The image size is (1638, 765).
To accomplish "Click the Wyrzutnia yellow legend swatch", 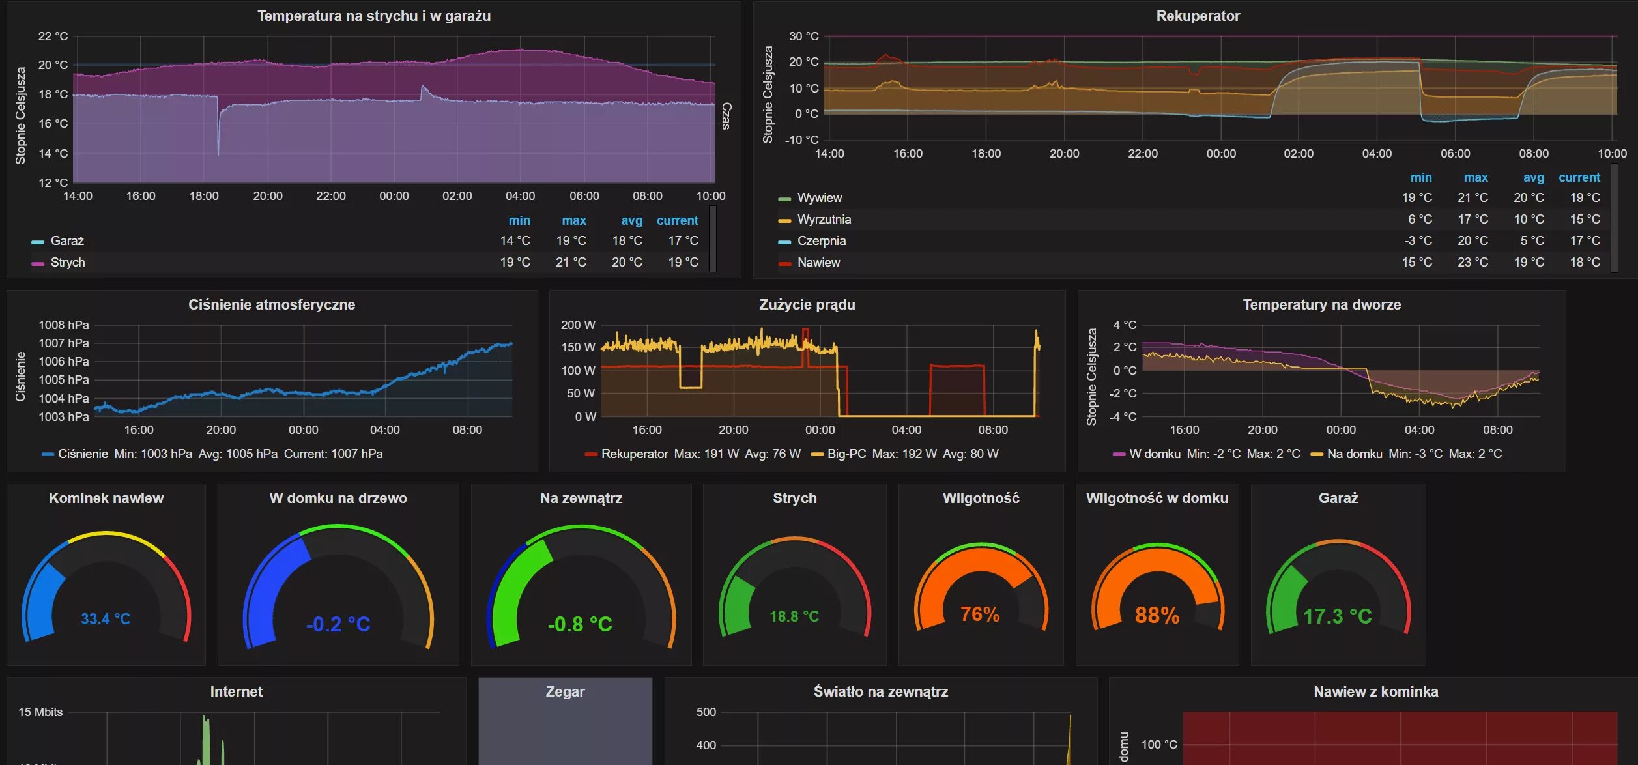I will coord(784,220).
